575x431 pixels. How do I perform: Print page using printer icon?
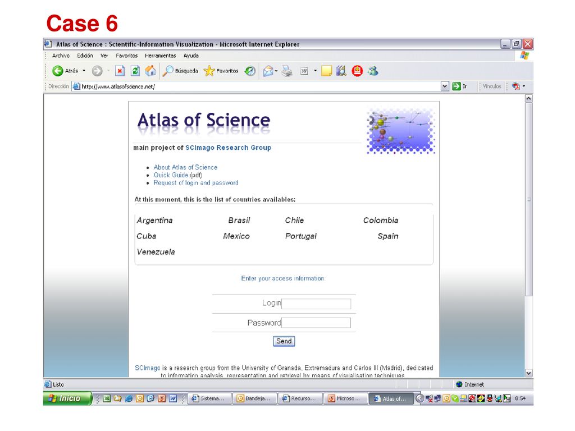pyautogui.click(x=287, y=71)
